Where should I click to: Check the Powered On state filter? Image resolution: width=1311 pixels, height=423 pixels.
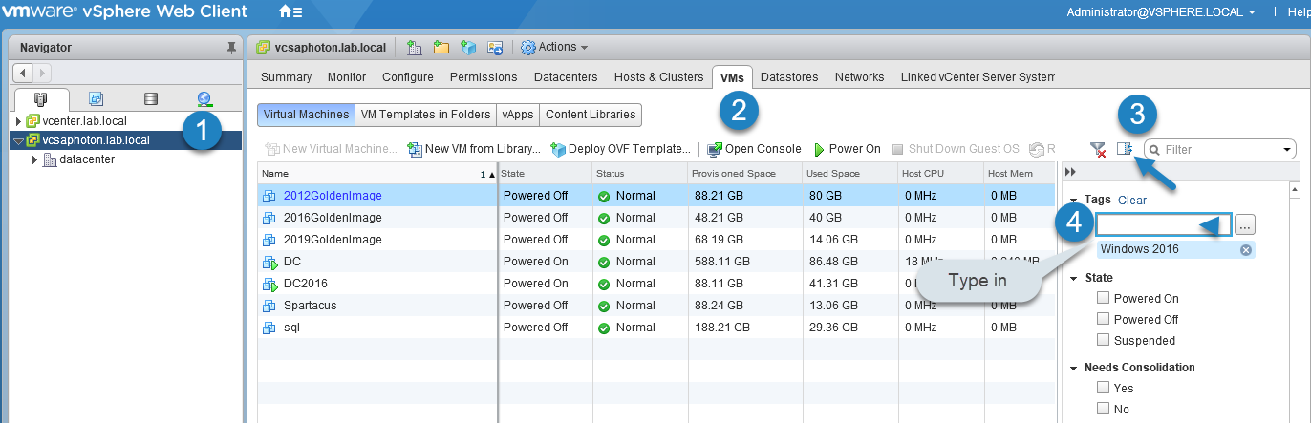(x=1104, y=298)
